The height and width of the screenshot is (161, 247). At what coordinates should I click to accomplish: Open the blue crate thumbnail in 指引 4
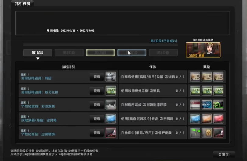[111, 119]
